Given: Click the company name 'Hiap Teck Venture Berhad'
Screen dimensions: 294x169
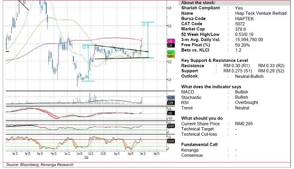Looking at the screenshot, I should point(261,13).
